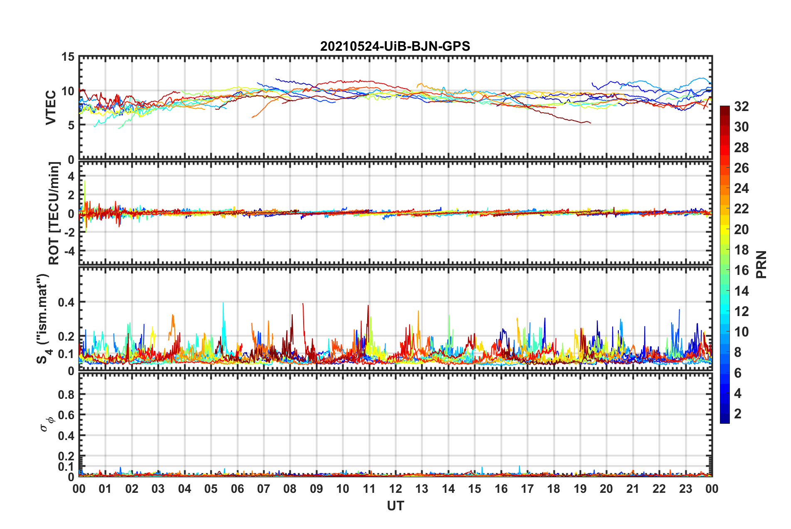Click the S4 ("ism.mat") axis label

43,319
